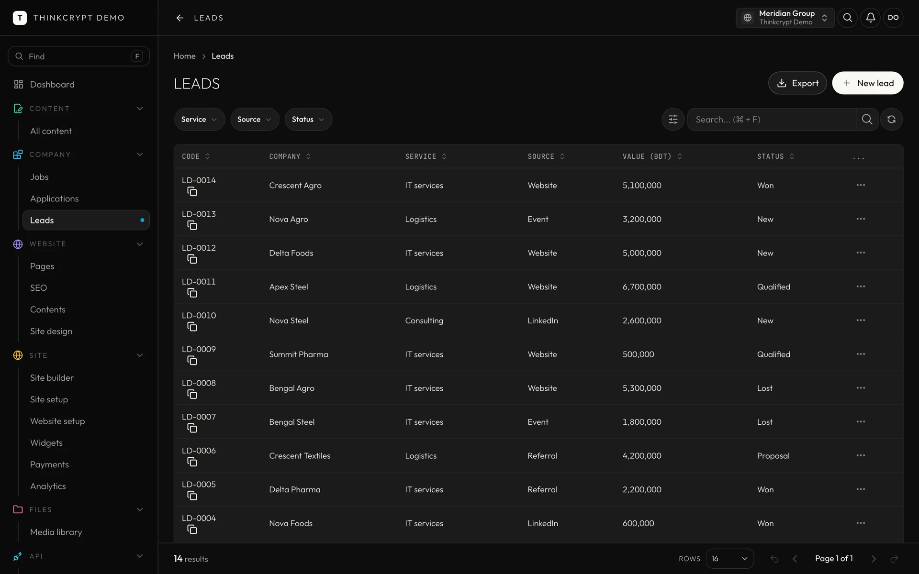Open the rows per page selector
This screenshot has height=574, width=919.
tap(729, 559)
